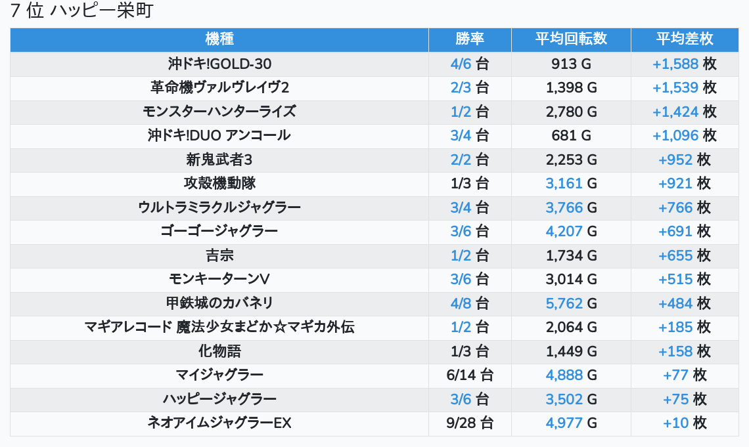Click the モンキーターンV machine name
The image size is (749, 447).
pyautogui.click(x=219, y=279)
